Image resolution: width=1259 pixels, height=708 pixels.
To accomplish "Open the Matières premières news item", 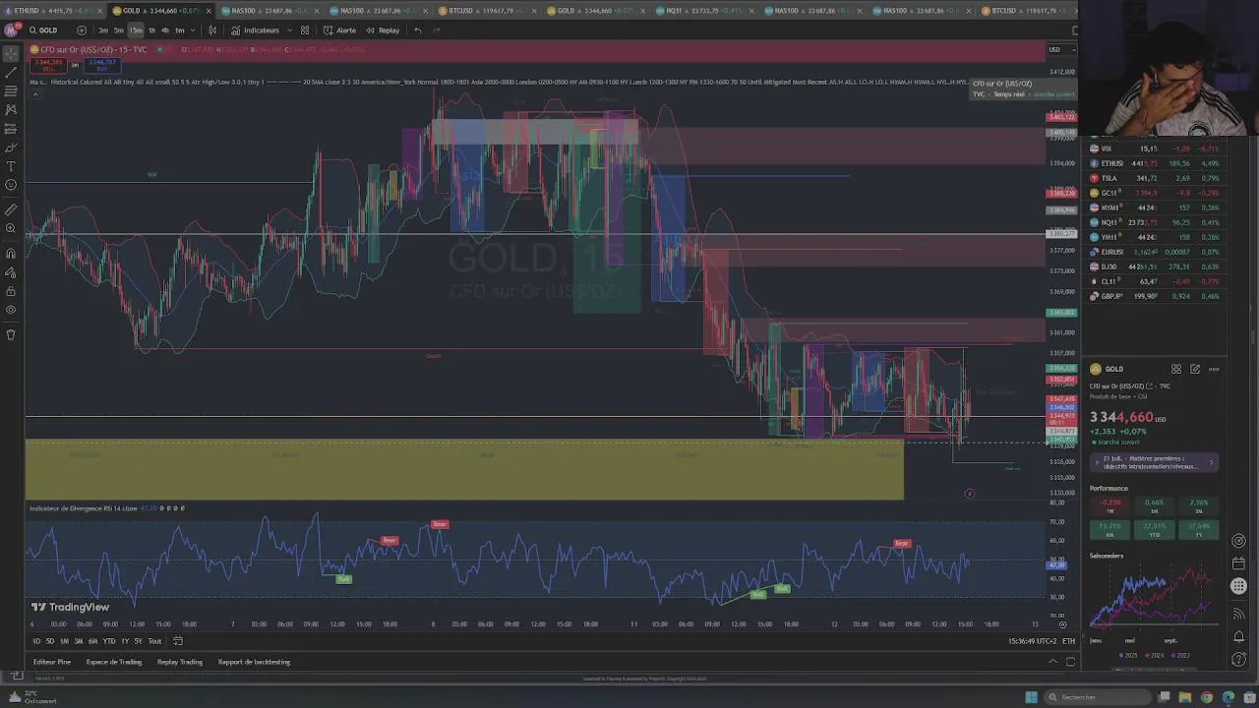I will coord(1155,462).
